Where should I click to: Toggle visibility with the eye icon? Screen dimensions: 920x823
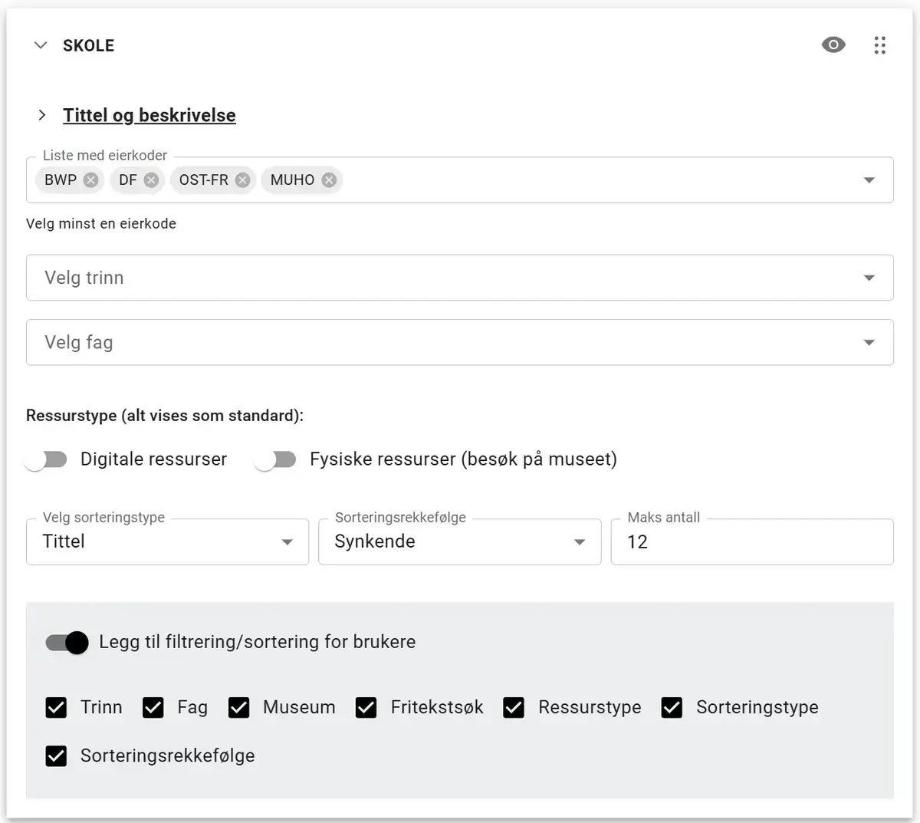click(833, 45)
